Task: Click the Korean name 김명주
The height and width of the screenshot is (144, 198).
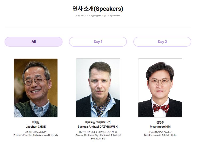Action: click(x=160, y=122)
